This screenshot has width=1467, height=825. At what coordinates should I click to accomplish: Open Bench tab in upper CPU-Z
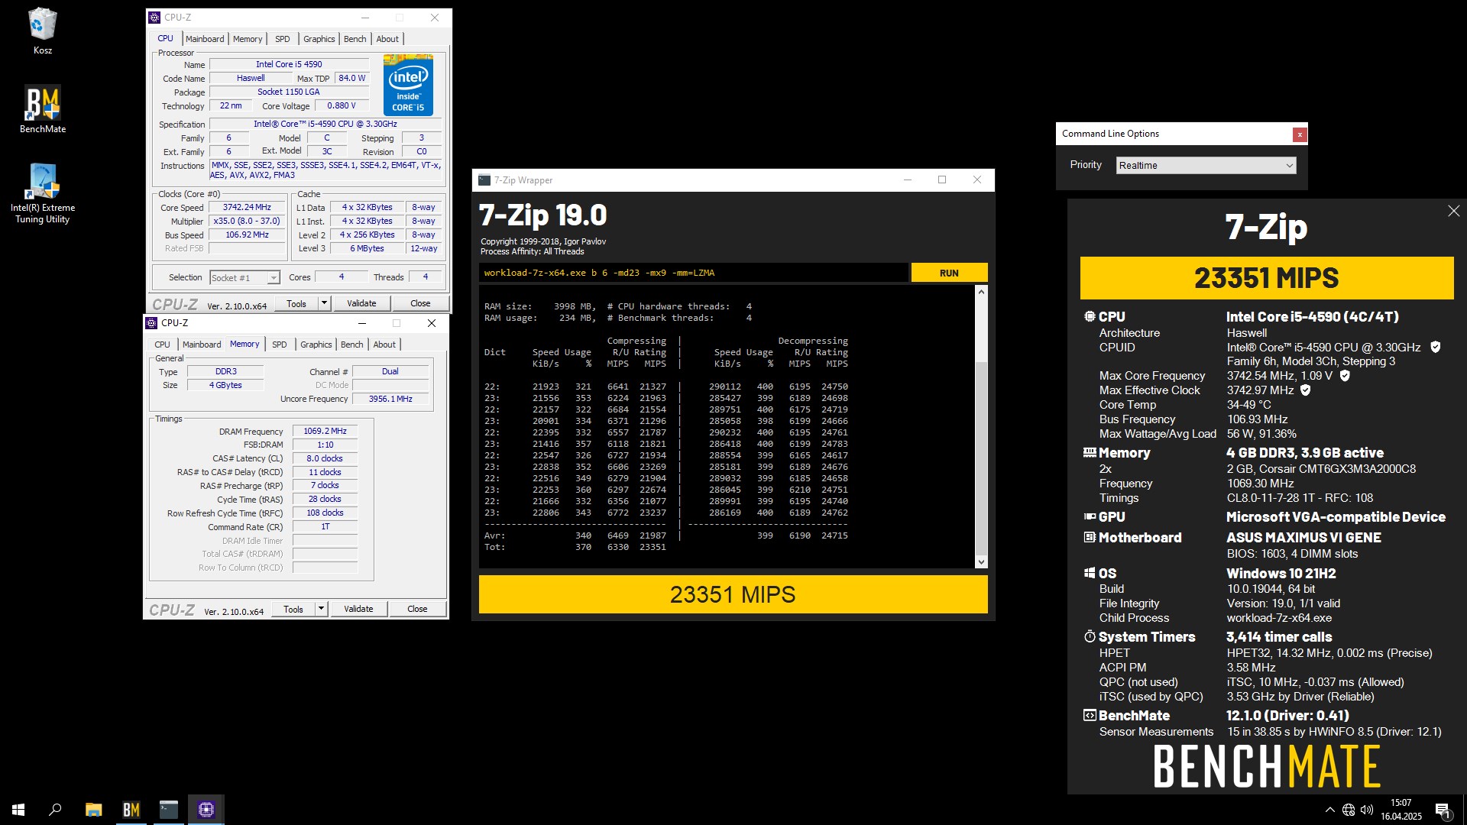[355, 39]
